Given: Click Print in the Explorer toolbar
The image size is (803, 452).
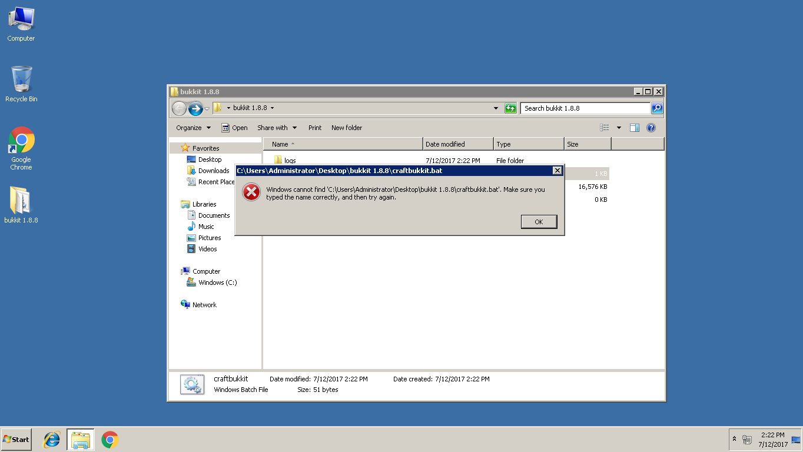Looking at the screenshot, I should click(x=315, y=128).
